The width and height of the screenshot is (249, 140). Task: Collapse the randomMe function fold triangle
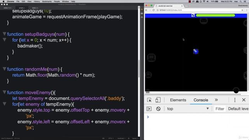(4, 69)
